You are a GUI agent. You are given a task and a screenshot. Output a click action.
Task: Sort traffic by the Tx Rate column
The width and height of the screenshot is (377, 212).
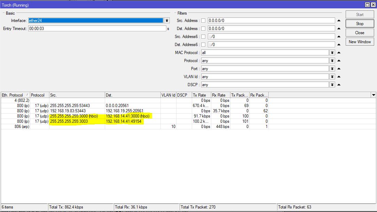click(199, 94)
